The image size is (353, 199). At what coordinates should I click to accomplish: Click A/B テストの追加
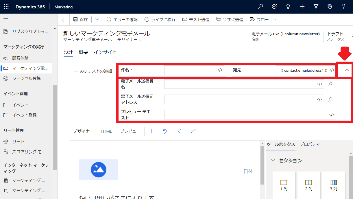pos(93,71)
